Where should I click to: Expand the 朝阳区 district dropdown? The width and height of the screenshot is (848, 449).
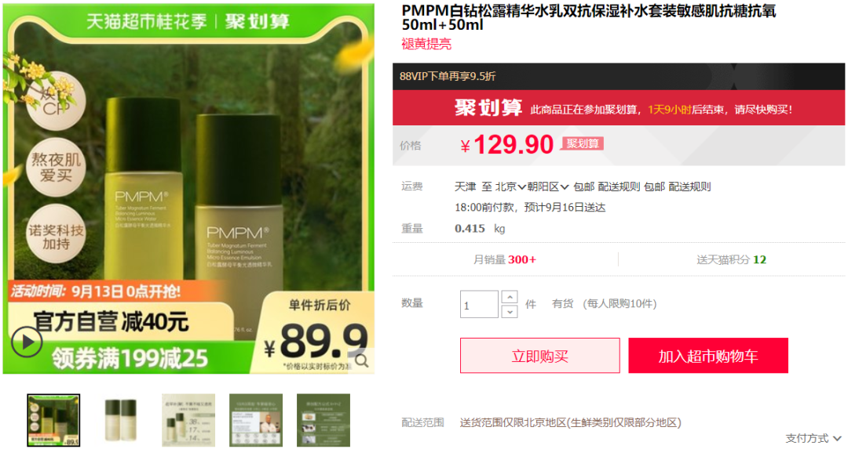(548, 186)
